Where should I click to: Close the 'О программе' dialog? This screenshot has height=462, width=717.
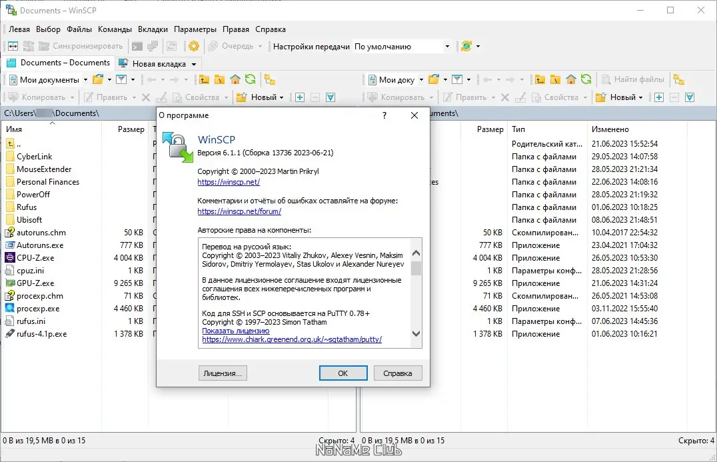(414, 115)
